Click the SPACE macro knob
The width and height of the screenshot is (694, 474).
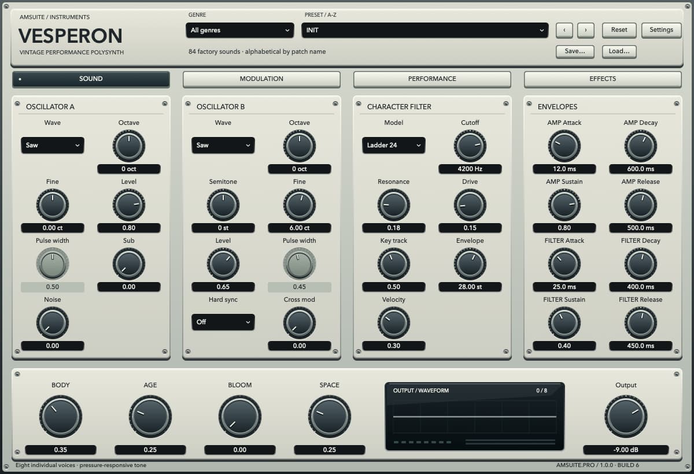pos(330,417)
